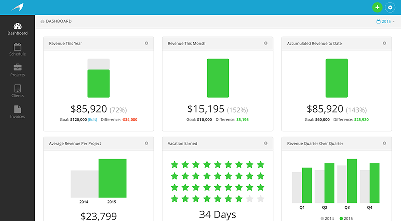The height and width of the screenshot is (221, 401).
Task: Show info for Revenue Quarter Over Quarter
Action: point(385,143)
